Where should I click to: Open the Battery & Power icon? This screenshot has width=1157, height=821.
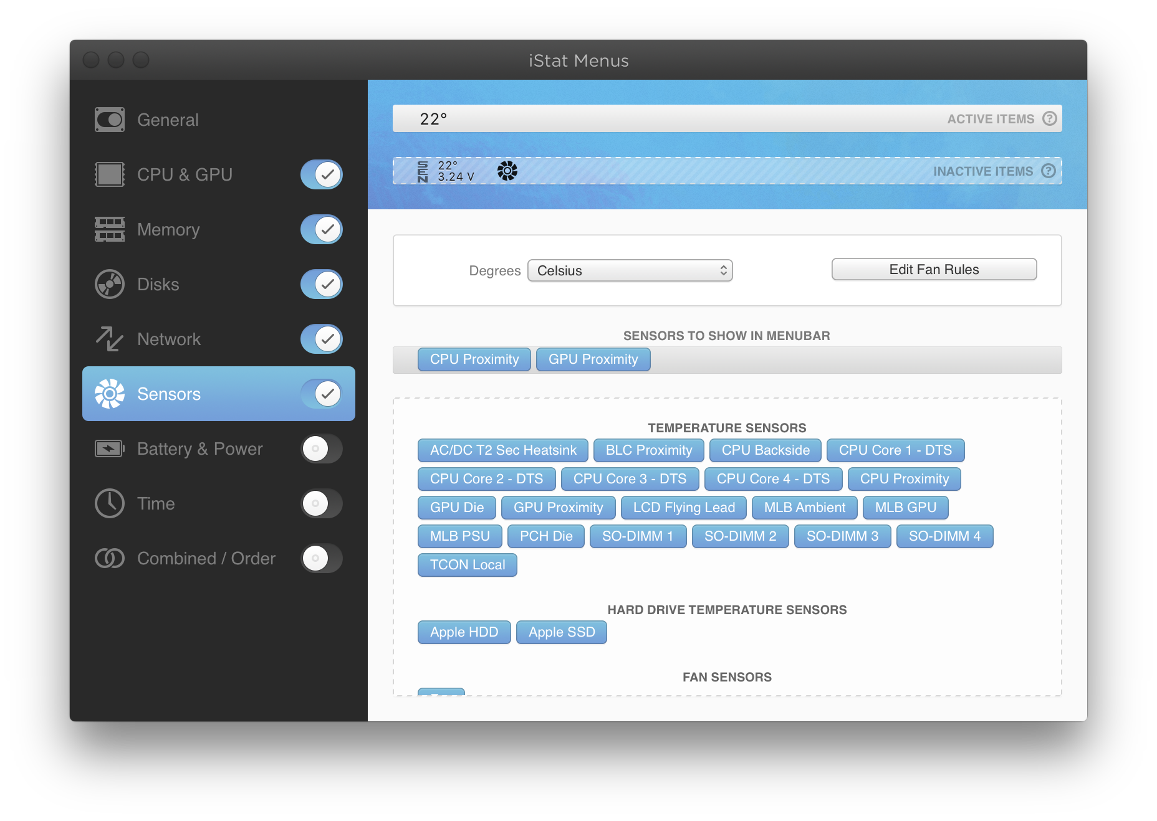(110, 448)
